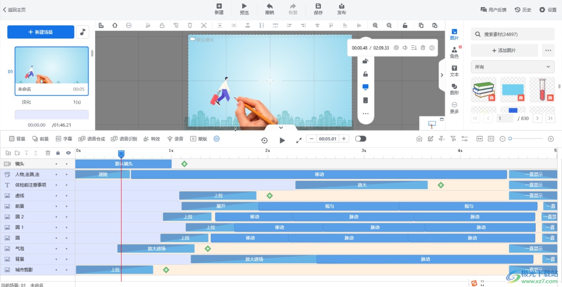Return to home via 返回主页
562x287 pixels.
pyautogui.click(x=14, y=10)
